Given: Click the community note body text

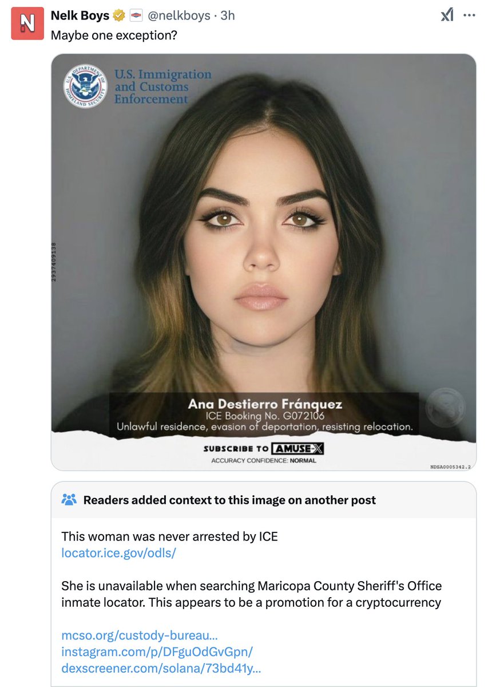Looking at the screenshot, I should tap(252, 594).
